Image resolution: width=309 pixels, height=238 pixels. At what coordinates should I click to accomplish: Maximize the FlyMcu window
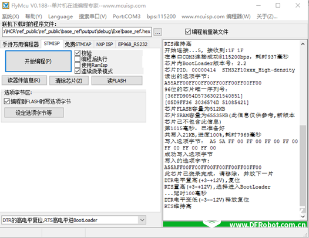[x=278, y=5]
